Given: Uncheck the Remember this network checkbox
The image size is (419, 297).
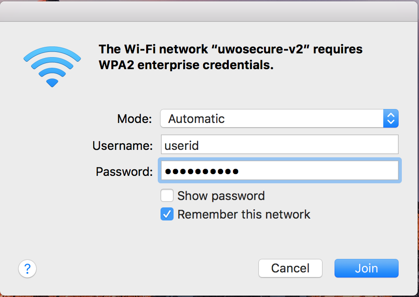Looking at the screenshot, I should click(x=167, y=214).
